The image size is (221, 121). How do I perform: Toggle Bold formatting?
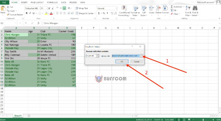pos(27,13)
